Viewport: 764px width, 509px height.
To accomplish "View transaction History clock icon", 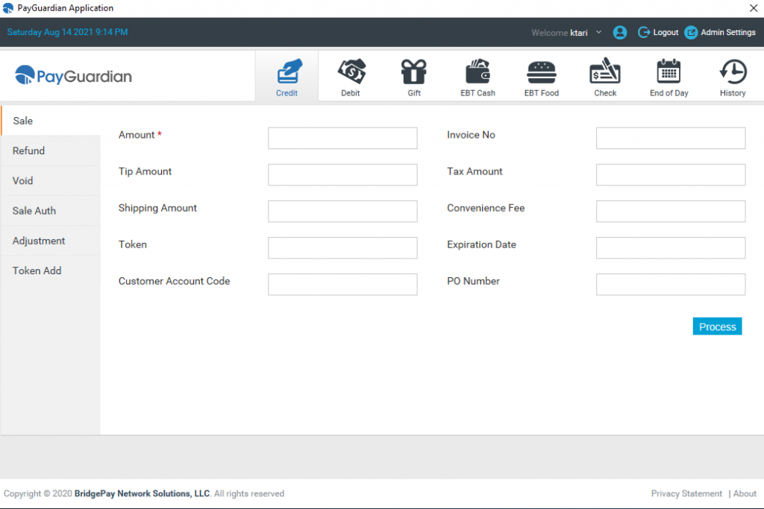I will 733,72.
